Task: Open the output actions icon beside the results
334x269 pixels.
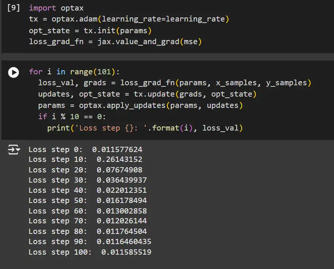Action: 14,149
